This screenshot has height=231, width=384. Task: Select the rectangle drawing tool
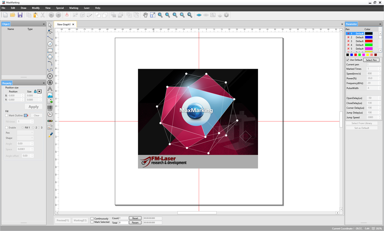pos(50,50)
